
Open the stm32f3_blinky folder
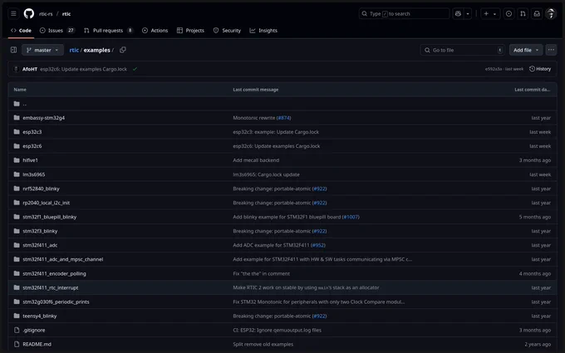(40, 231)
